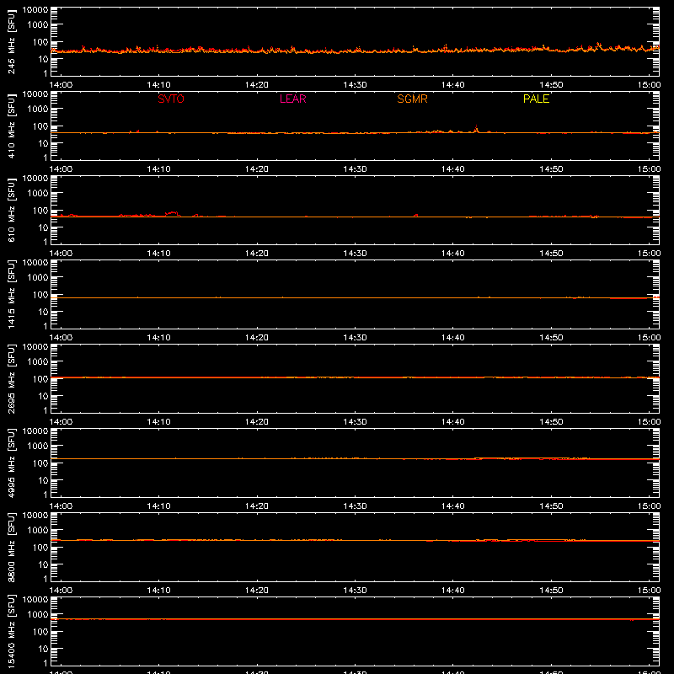Click 14:30 time label under 8800 MHz plot
The height and width of the screenshot is (674, 674).
pyautogui.click(x=355, y=591)
